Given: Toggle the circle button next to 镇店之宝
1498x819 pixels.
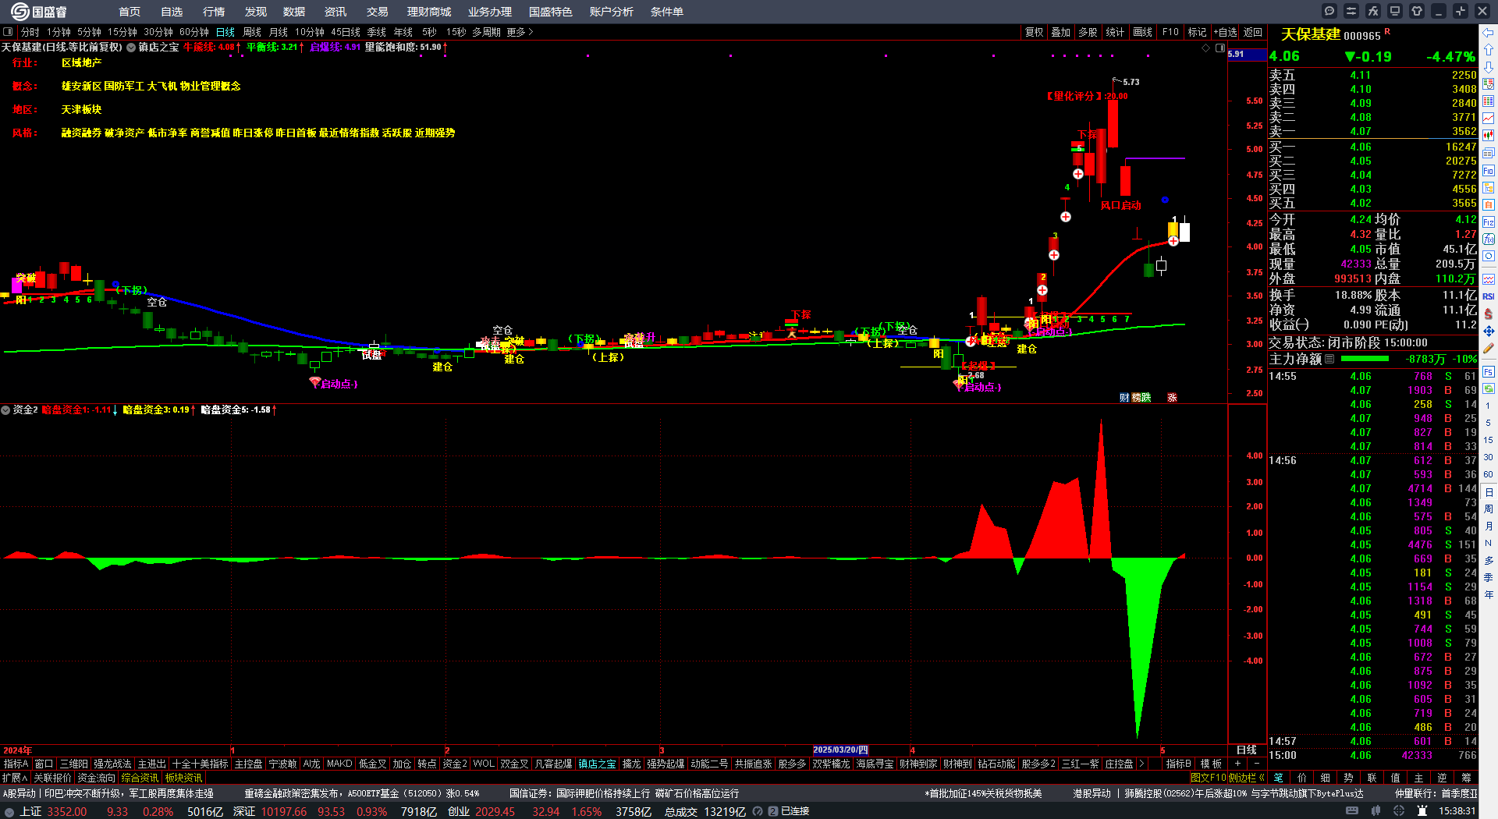Looking at the screenshot, I should pyautogui.click(x=131, y=48).
